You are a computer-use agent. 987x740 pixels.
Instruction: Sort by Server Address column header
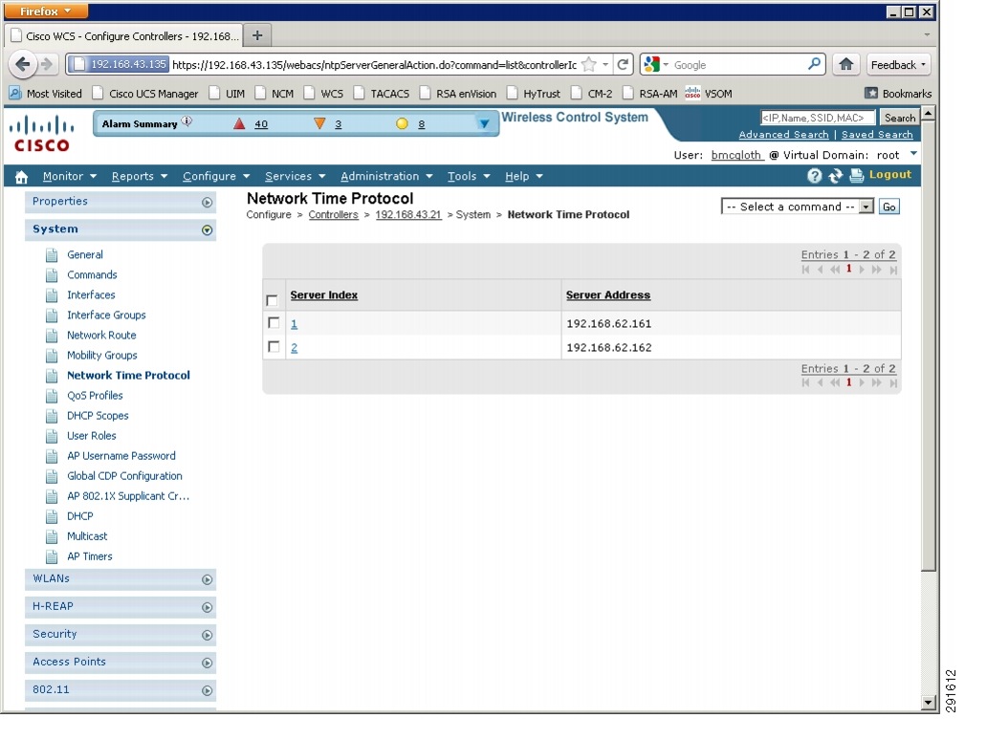tap(607, 295)
